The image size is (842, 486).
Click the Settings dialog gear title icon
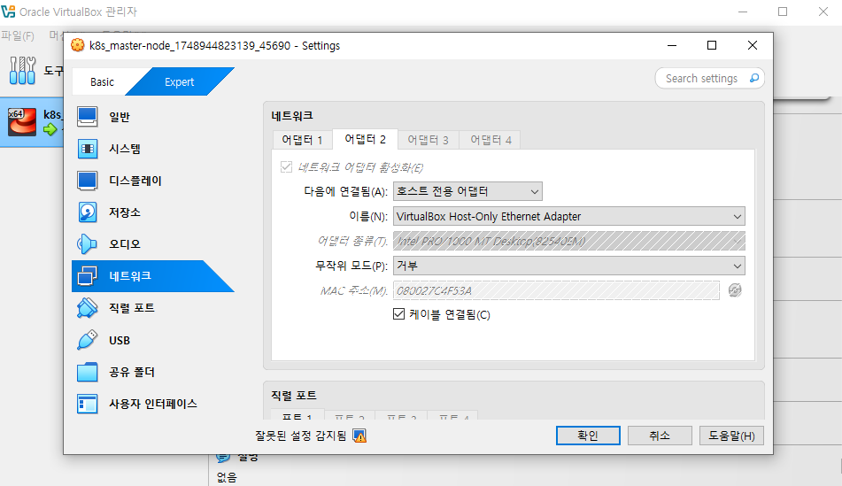(x=78, y=46)
